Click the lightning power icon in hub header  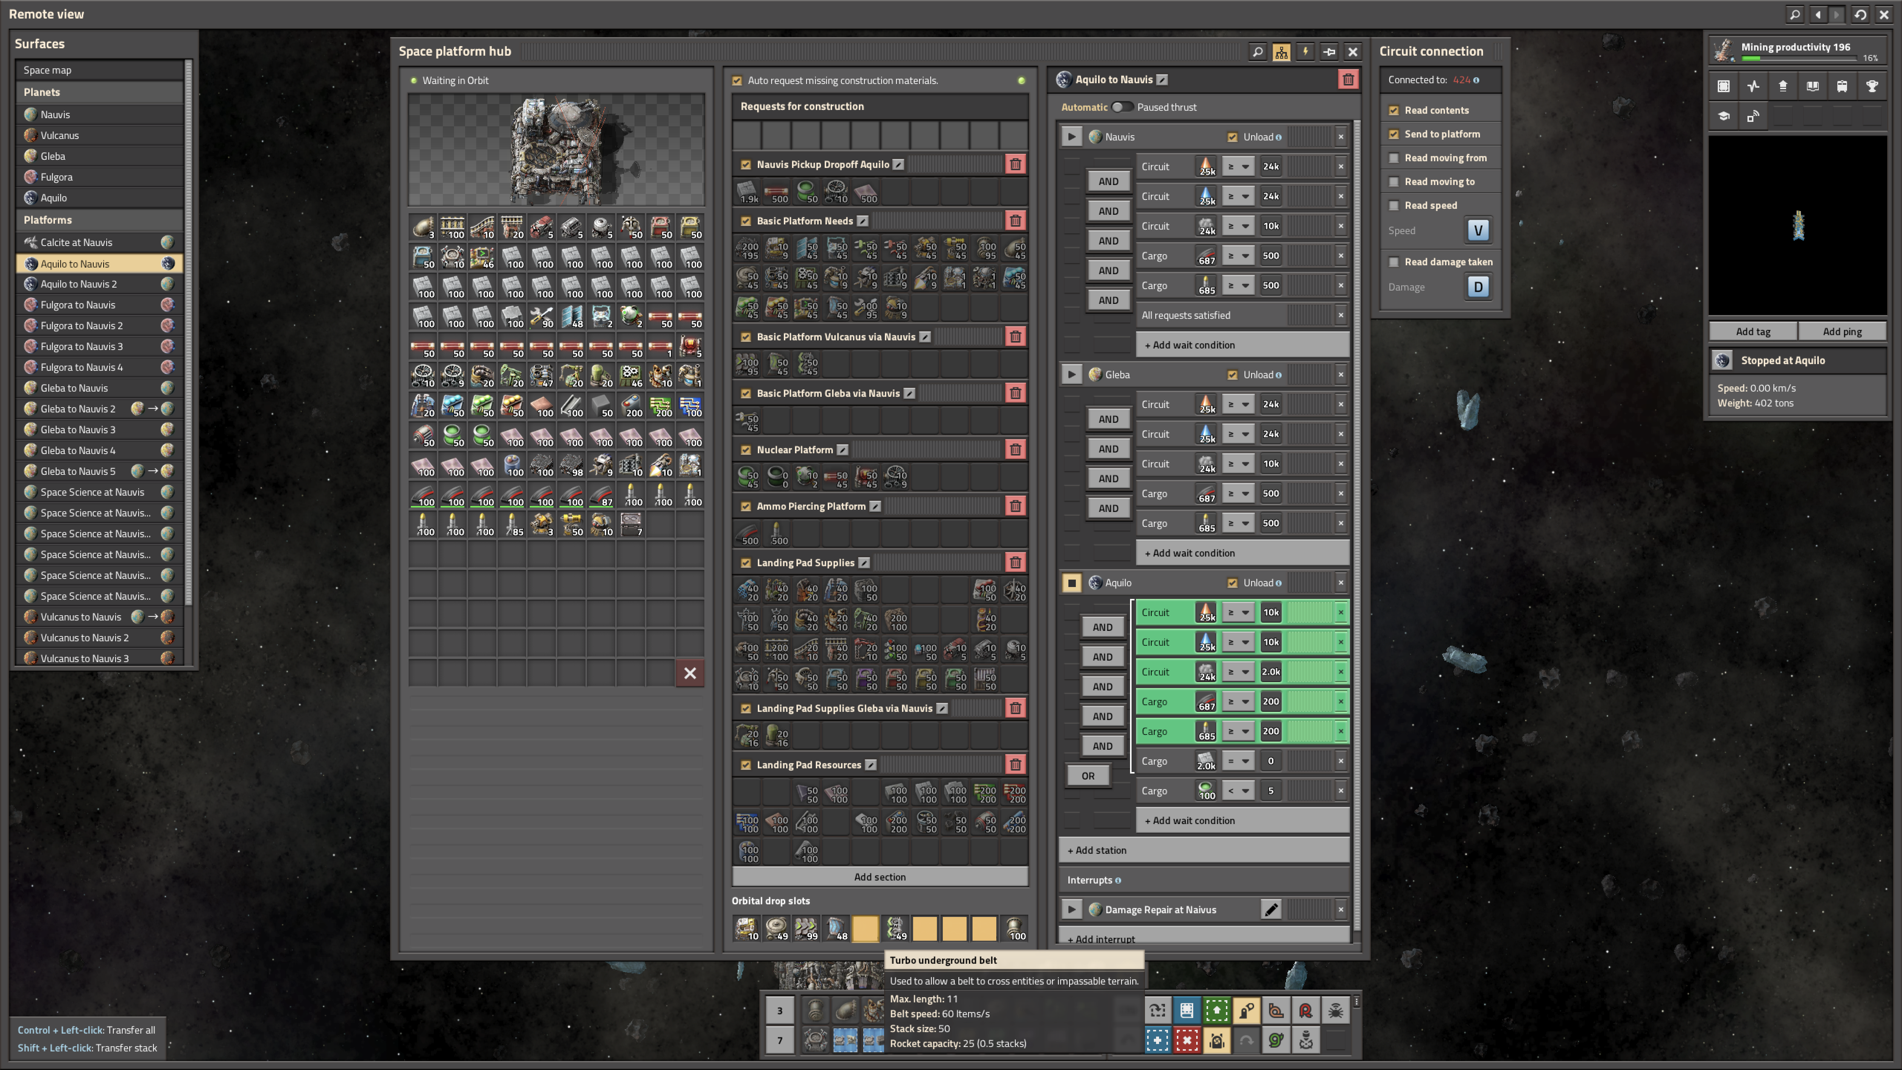1305,52
